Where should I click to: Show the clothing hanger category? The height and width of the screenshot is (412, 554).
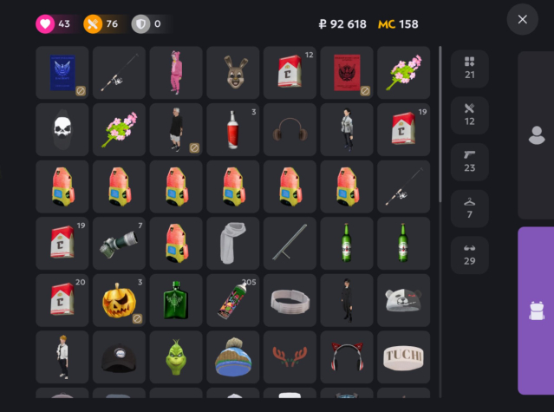coord(470,208)
